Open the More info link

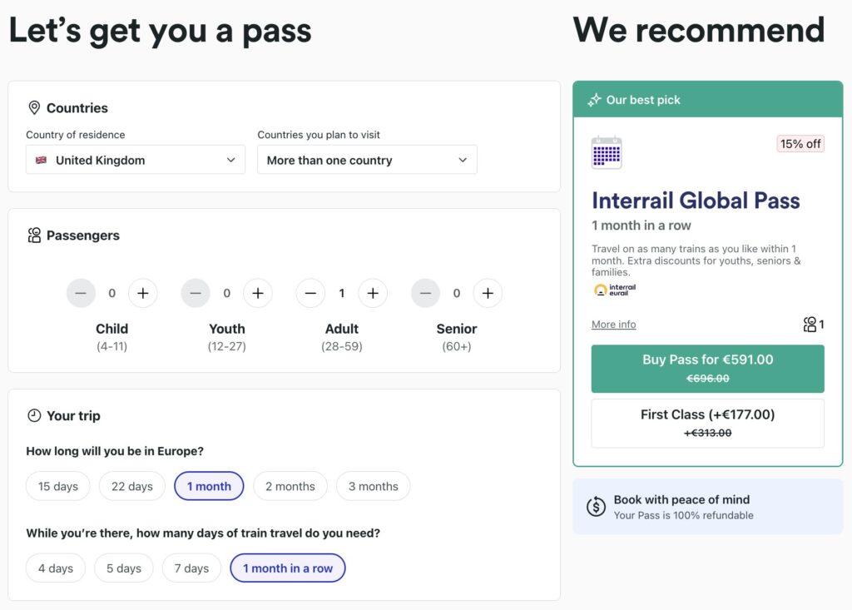point(613,324)
